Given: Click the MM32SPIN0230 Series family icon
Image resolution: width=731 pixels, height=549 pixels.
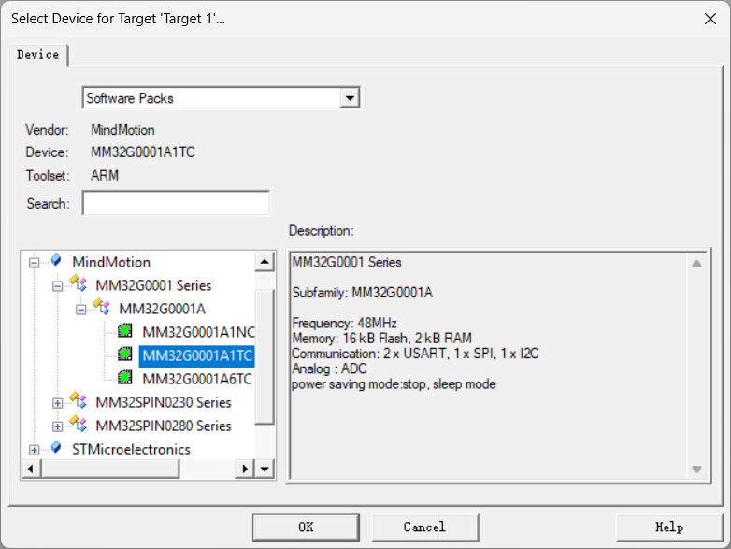Looking at the screenshot, I should [x=79, y=402].
